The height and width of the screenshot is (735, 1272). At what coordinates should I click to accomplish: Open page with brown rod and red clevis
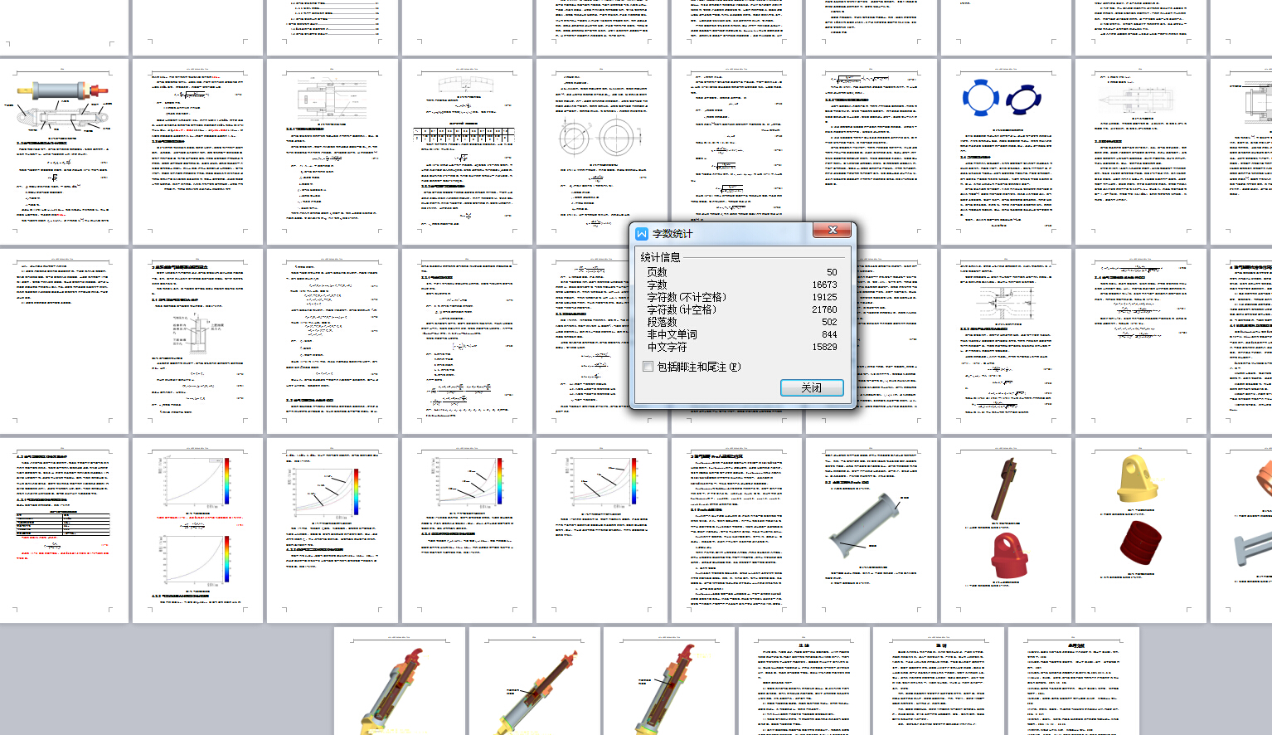pos(1006,531)
